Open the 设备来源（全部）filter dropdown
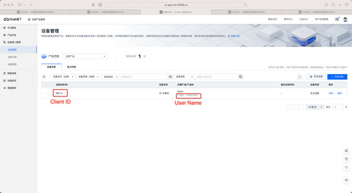Image resolution: width=352 pixels, height=193 pixels. pos(88,77)
